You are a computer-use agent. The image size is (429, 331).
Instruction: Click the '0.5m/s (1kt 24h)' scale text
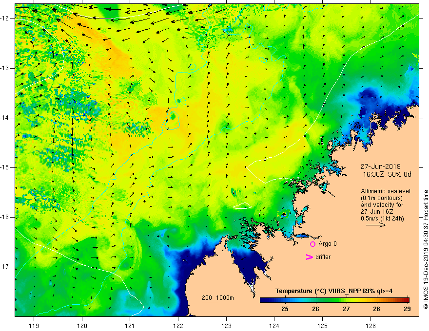coord(382,219)
